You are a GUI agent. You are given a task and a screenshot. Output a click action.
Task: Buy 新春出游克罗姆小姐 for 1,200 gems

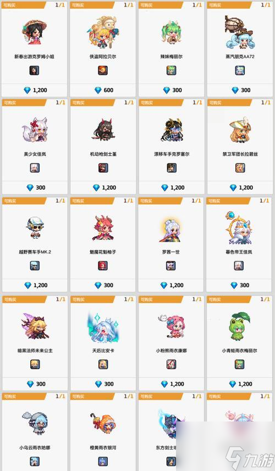pos(35,90)
